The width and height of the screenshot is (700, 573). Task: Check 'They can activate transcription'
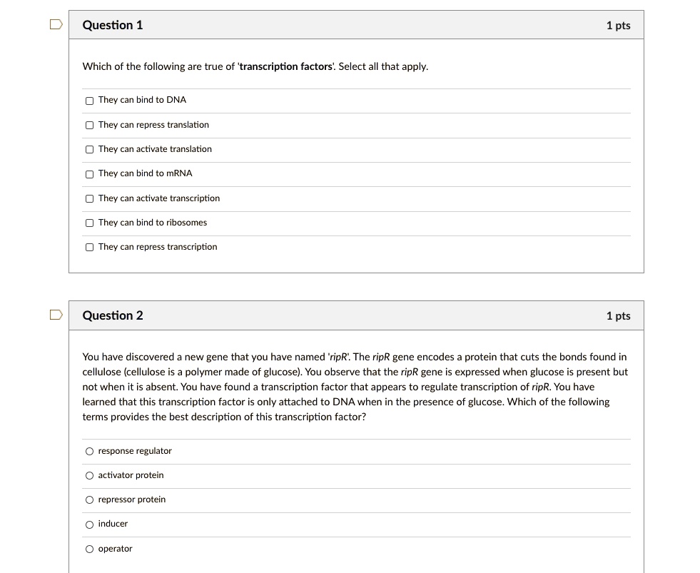[89, 199]
